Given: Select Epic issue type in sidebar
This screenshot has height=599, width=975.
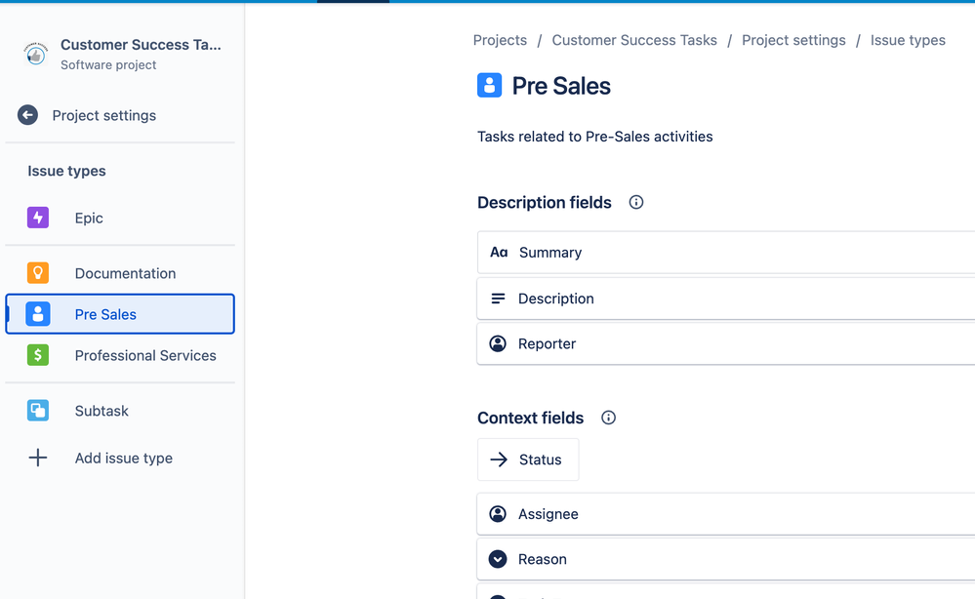Looking at the screenshot, I should (120, 218).
